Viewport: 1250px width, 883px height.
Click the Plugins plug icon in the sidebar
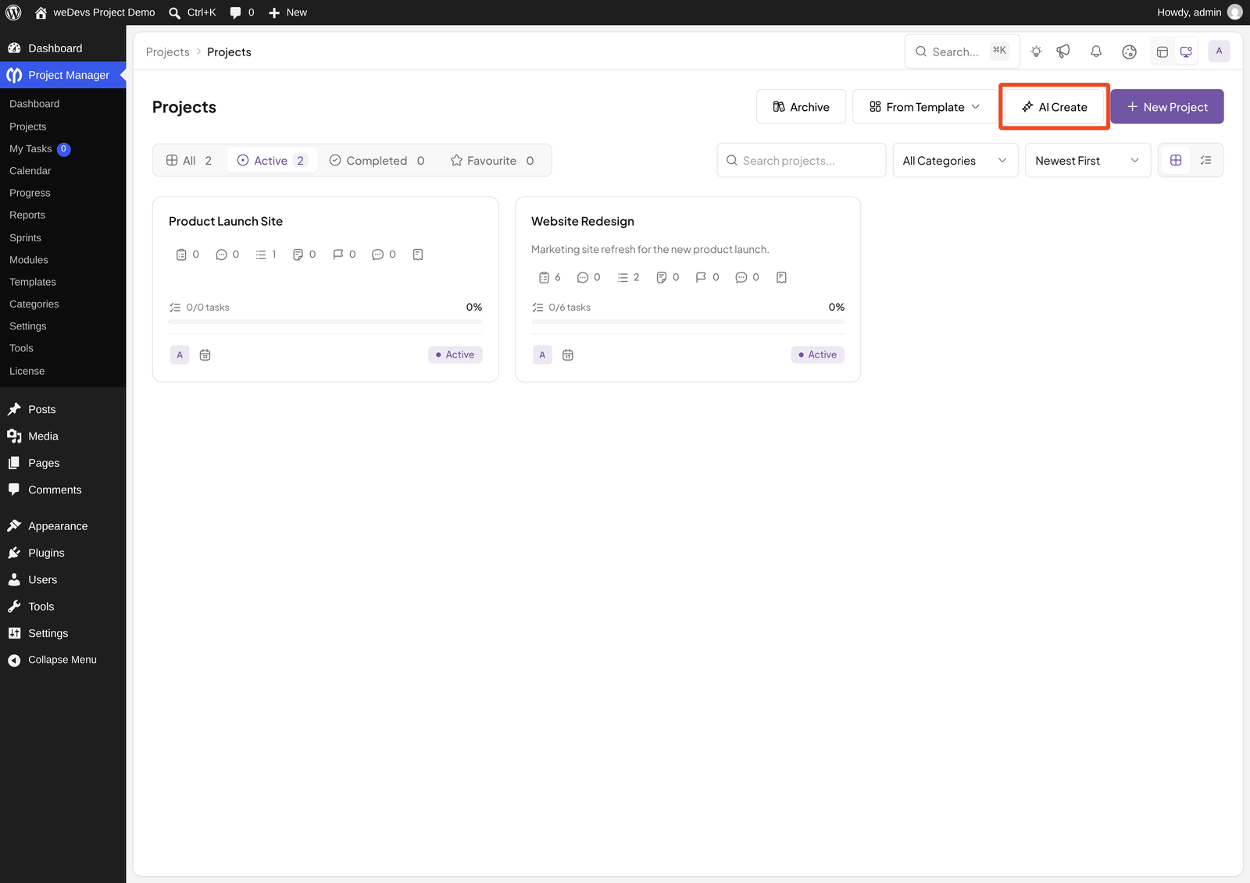(14, 553)
